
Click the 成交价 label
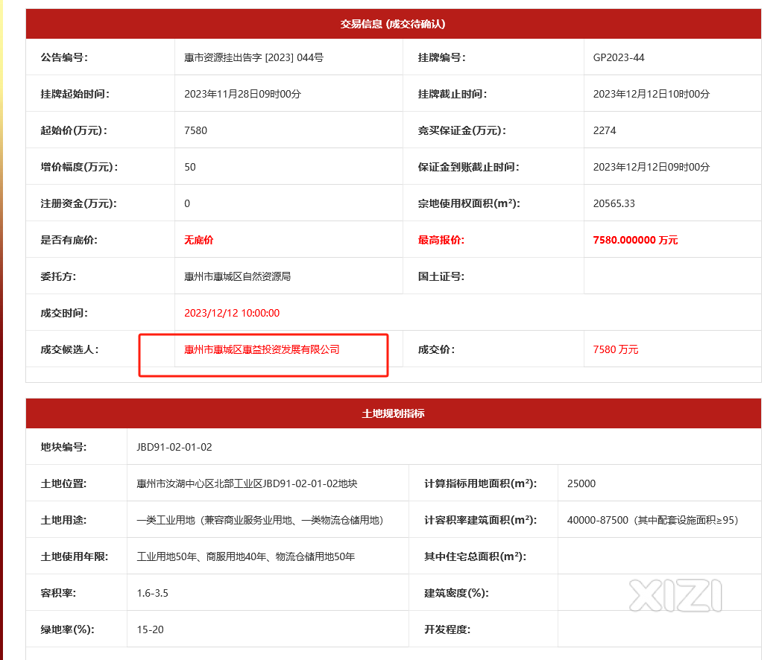(436, 349)
